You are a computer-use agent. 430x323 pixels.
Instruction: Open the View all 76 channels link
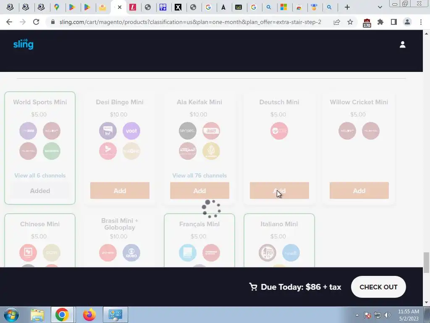coord(199,175)
